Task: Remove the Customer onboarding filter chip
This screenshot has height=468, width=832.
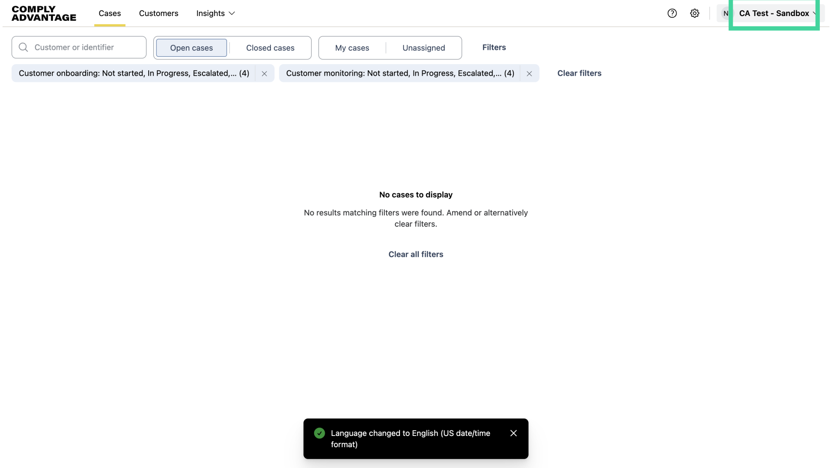Action: click(x=264, y=74)
